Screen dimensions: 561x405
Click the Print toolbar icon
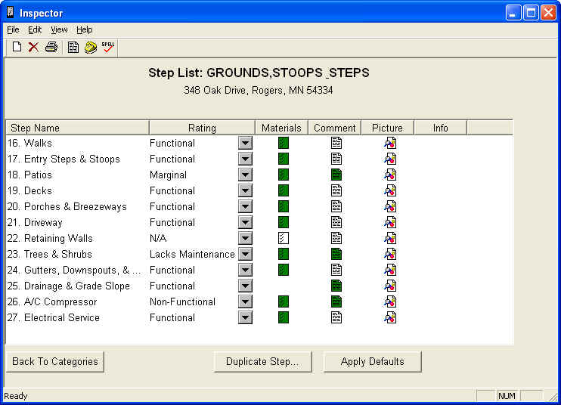click(x=51, y=47)
